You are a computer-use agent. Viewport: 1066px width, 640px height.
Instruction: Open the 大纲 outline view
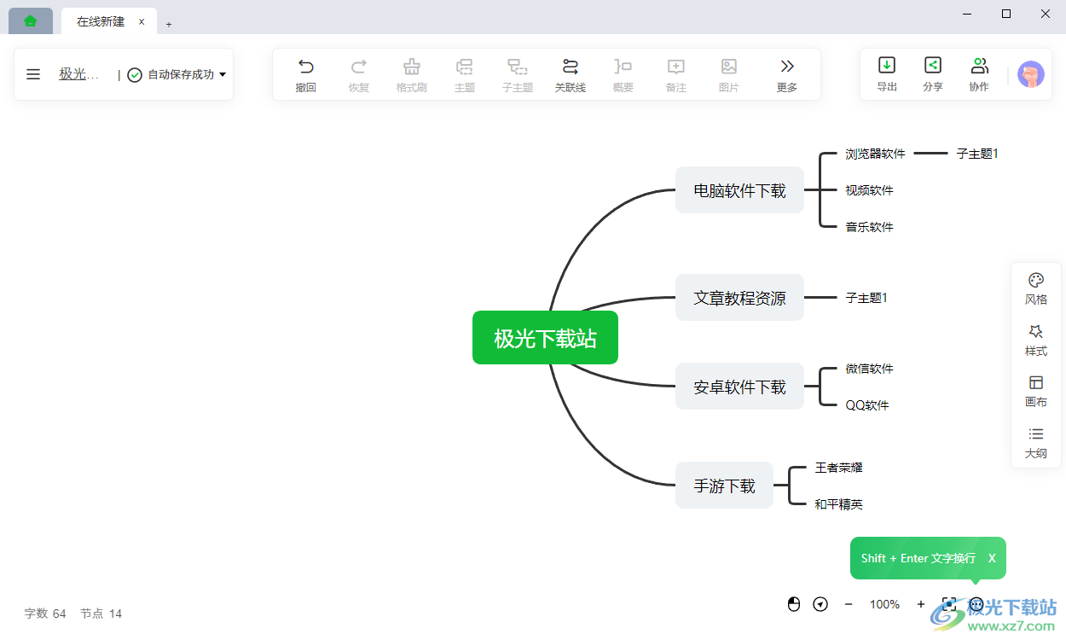[x=1036, y=442]
